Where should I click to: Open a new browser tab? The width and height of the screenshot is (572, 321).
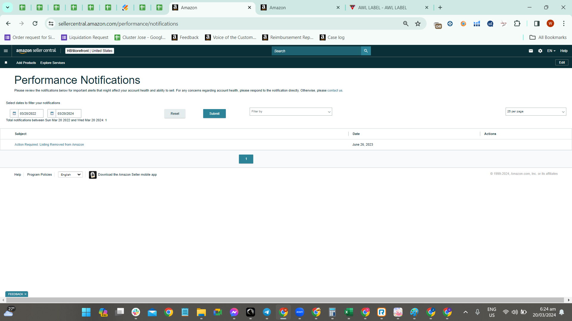tap(440, 7)
